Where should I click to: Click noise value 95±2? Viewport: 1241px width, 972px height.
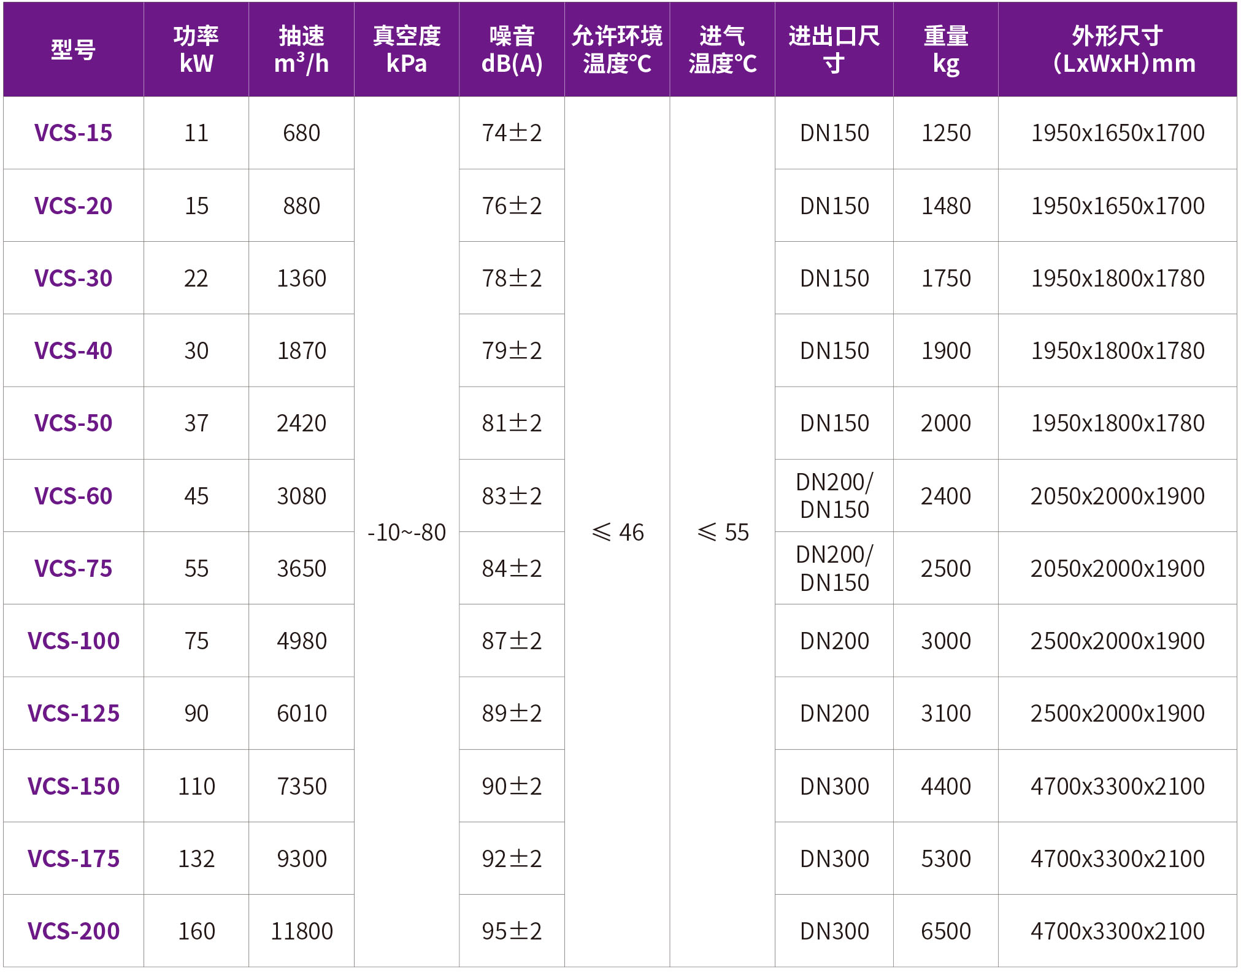click(512, 931)
